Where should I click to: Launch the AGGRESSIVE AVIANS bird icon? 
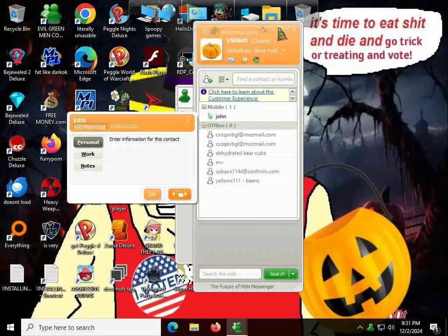(85, 281)
